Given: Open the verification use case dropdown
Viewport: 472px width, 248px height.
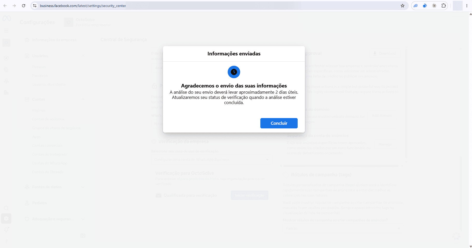Looking at the screenshot, I should (x=211, y=159).
